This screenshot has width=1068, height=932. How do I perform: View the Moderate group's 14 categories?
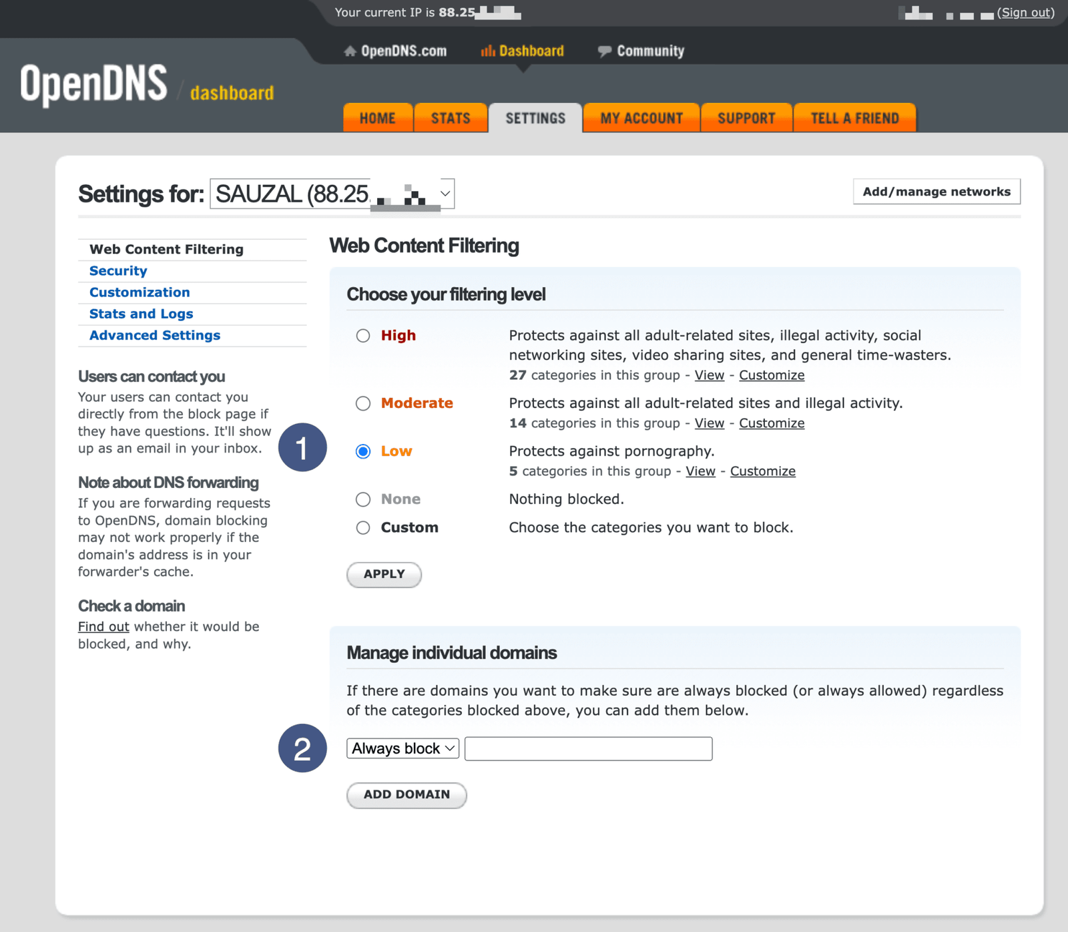coord(710,423)
